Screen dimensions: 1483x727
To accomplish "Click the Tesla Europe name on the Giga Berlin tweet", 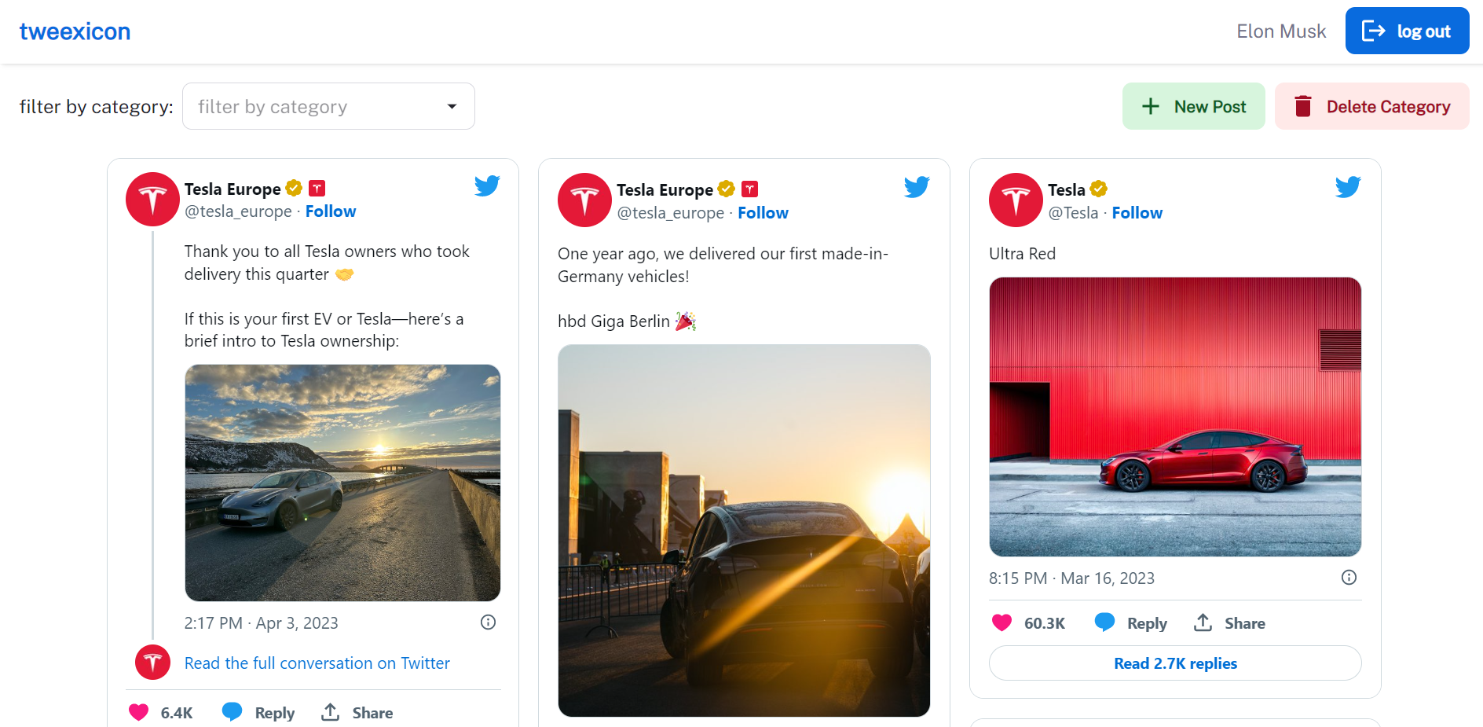I will coord(665,189).
